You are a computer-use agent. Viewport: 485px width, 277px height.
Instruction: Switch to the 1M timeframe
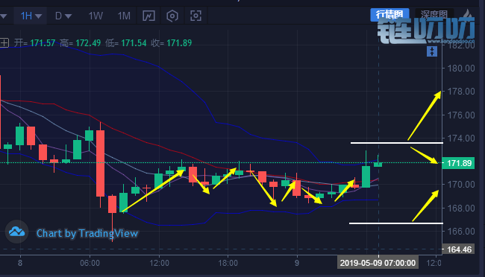[124, 16]
